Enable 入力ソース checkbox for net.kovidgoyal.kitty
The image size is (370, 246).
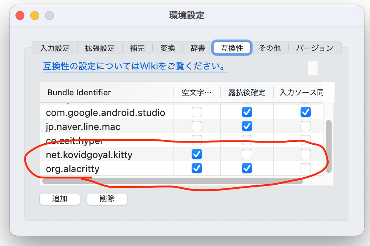306,154
